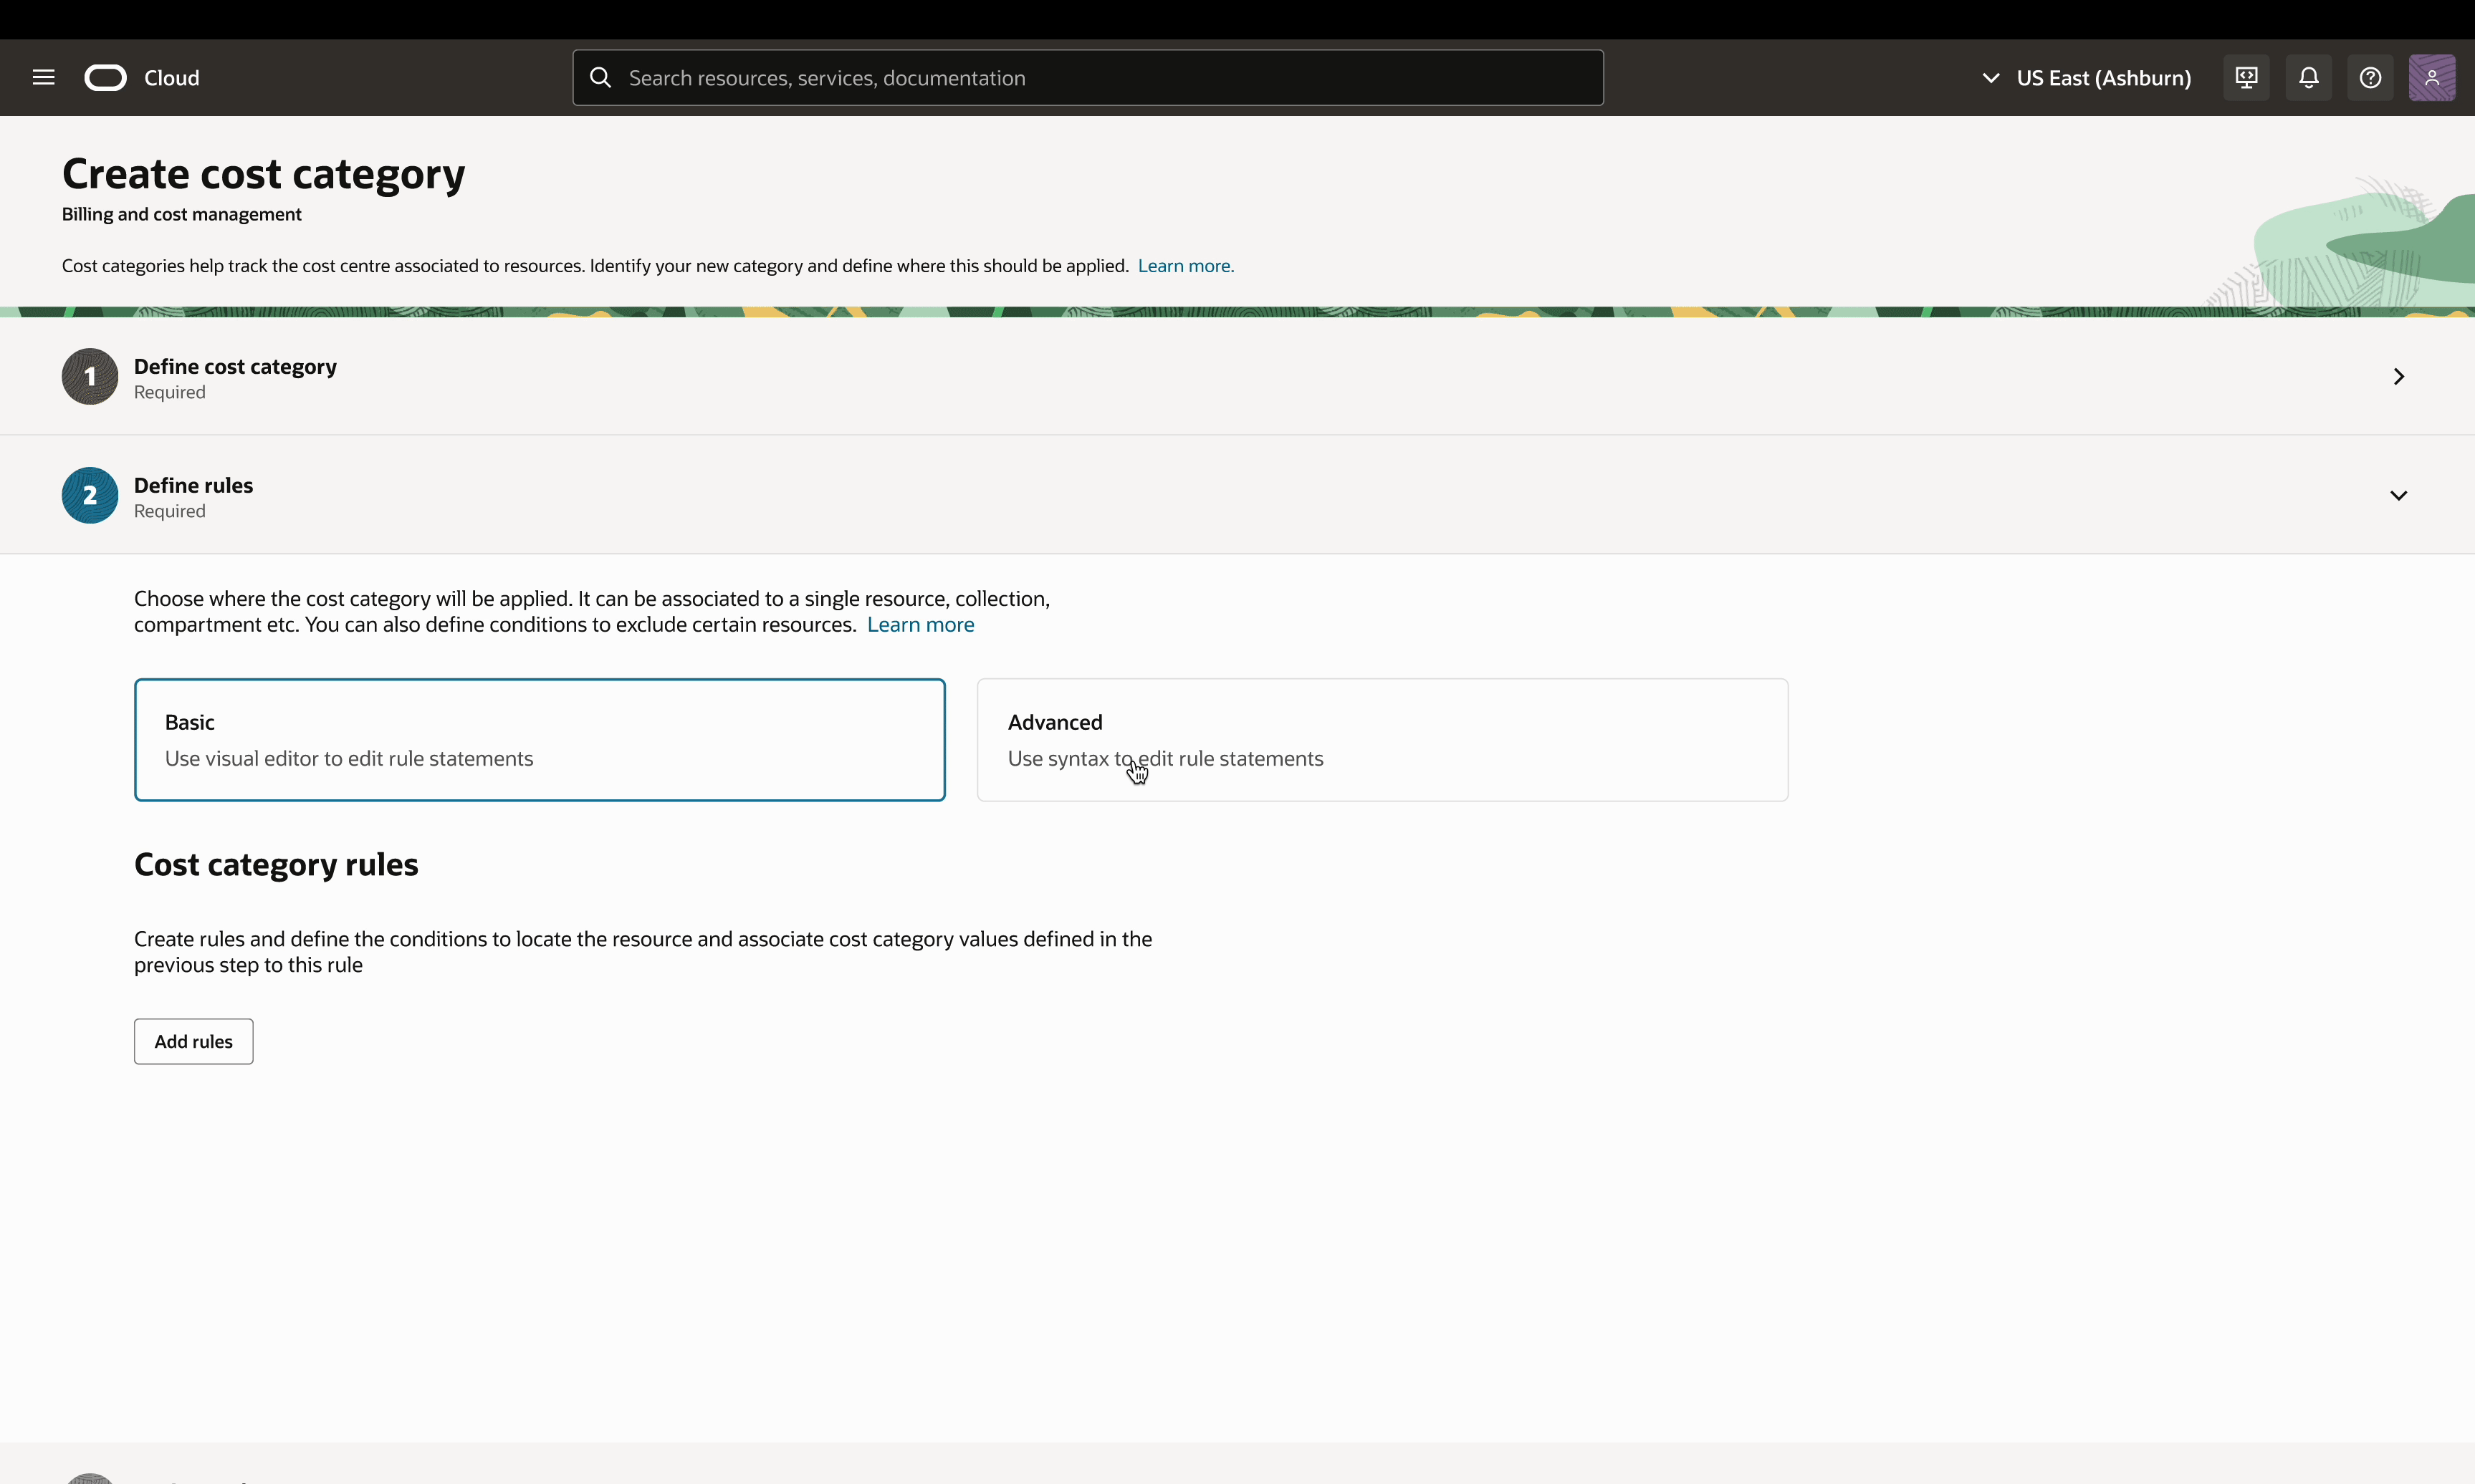Open the notifications bell
The width and height of the screenshot is (2475, 1484).
coord(2308,78)
